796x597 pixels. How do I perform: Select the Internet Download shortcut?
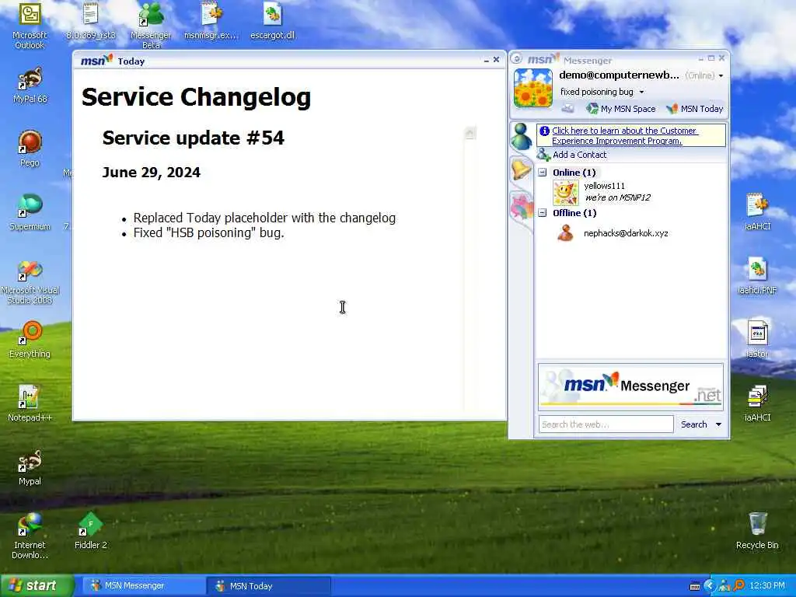[30, 536]
